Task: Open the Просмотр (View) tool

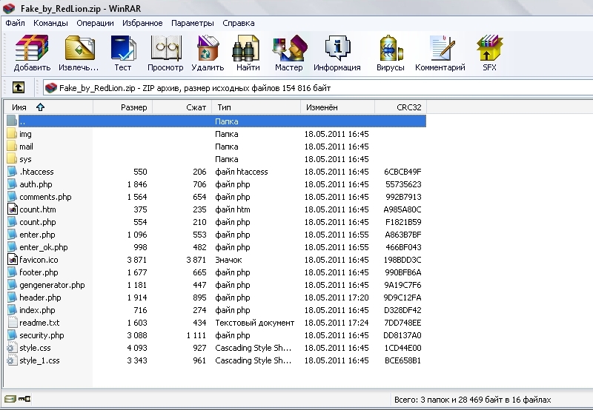Action: 165,48
